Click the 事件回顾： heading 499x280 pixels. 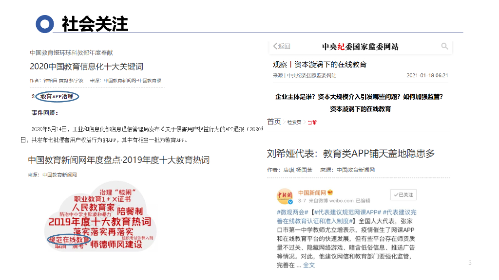click(x=44, y=113)
